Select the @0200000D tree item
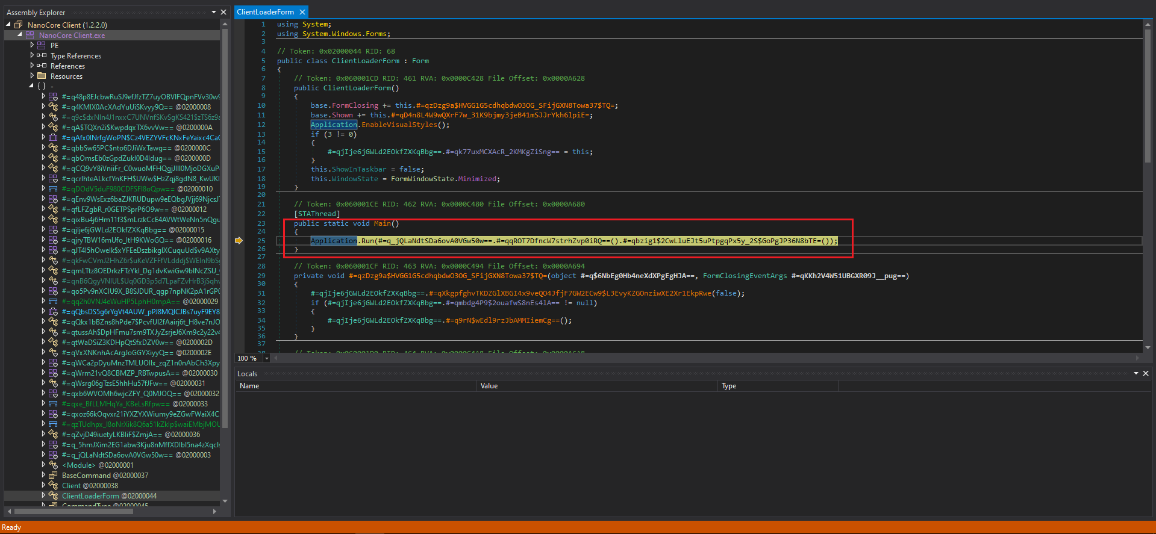1156x534 pixels. [x=136, y=158]
